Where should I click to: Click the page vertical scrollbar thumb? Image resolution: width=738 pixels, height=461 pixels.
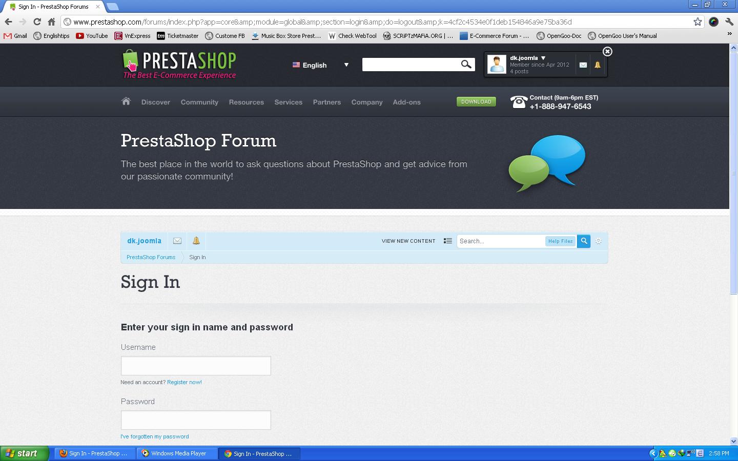(733, 173)
